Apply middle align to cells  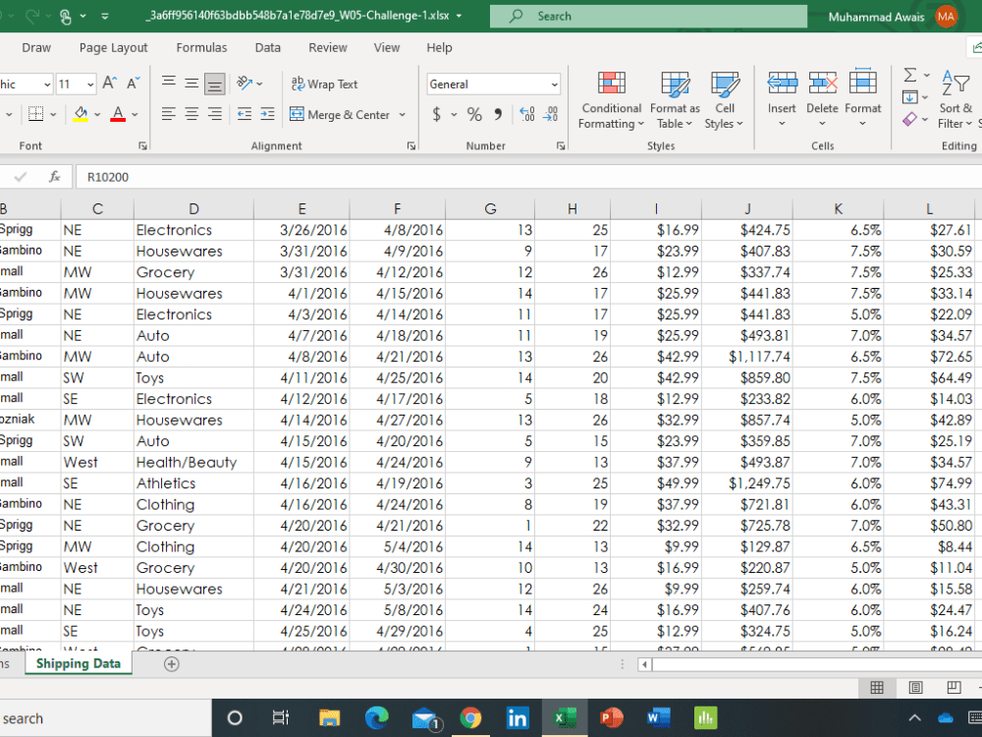(x=191, y=84)
